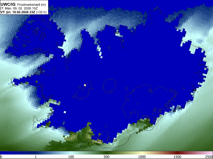Click the dark green section of the color scale
This screenshot has height=159, width=213.
[x=106, y=153]
